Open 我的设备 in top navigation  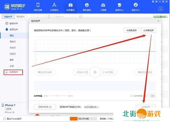[x=38, y=7]
